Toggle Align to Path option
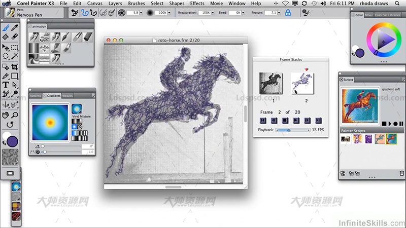406x228 pixels. pyautogui.click(x=103, y=13)
